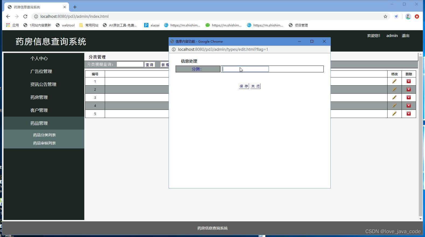425x237 pixels.
Task: Click the 关闭 close button in popup
Action: [x=255, y=86]
